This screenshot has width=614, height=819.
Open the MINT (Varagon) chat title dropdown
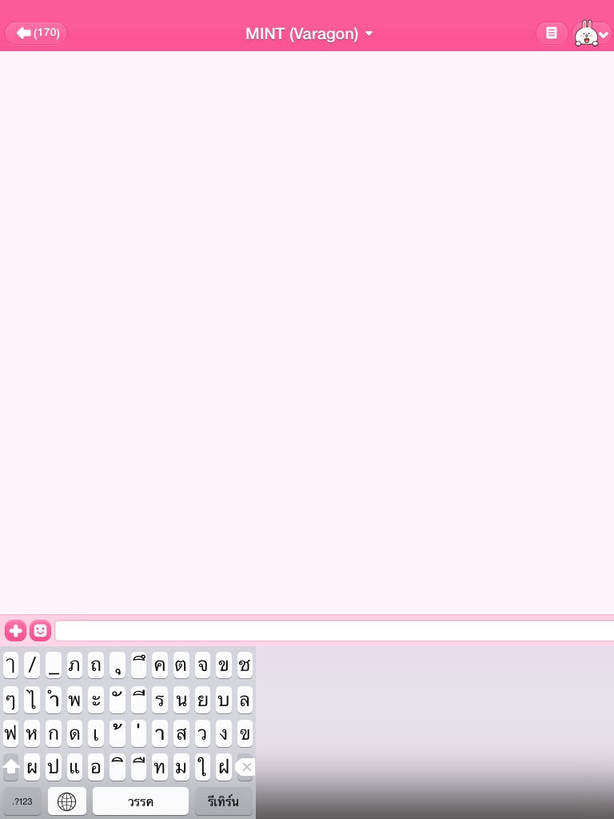coord(309,34)
